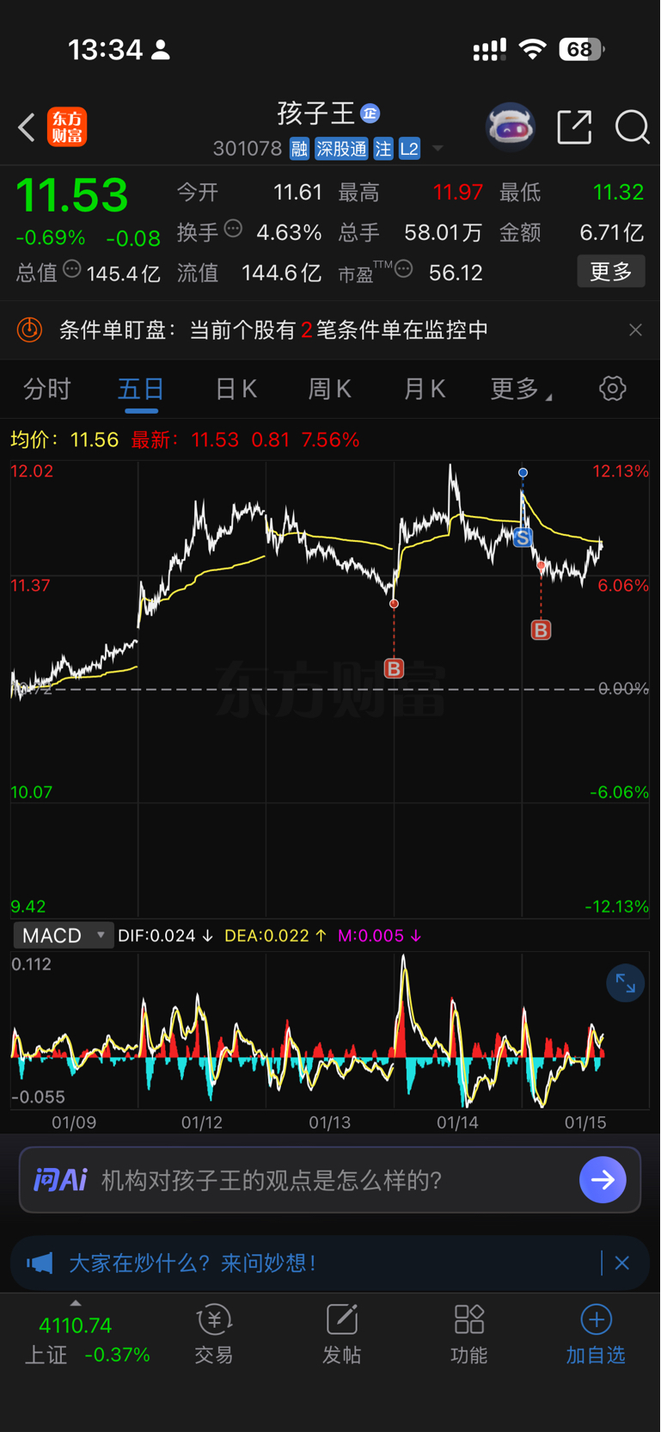661x1432 pixels.
Task: Tap the stock name 孩子王 title
Action: 316,114
